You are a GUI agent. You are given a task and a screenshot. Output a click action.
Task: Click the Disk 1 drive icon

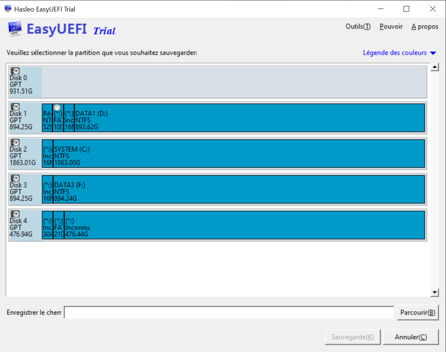pos(15,107)
